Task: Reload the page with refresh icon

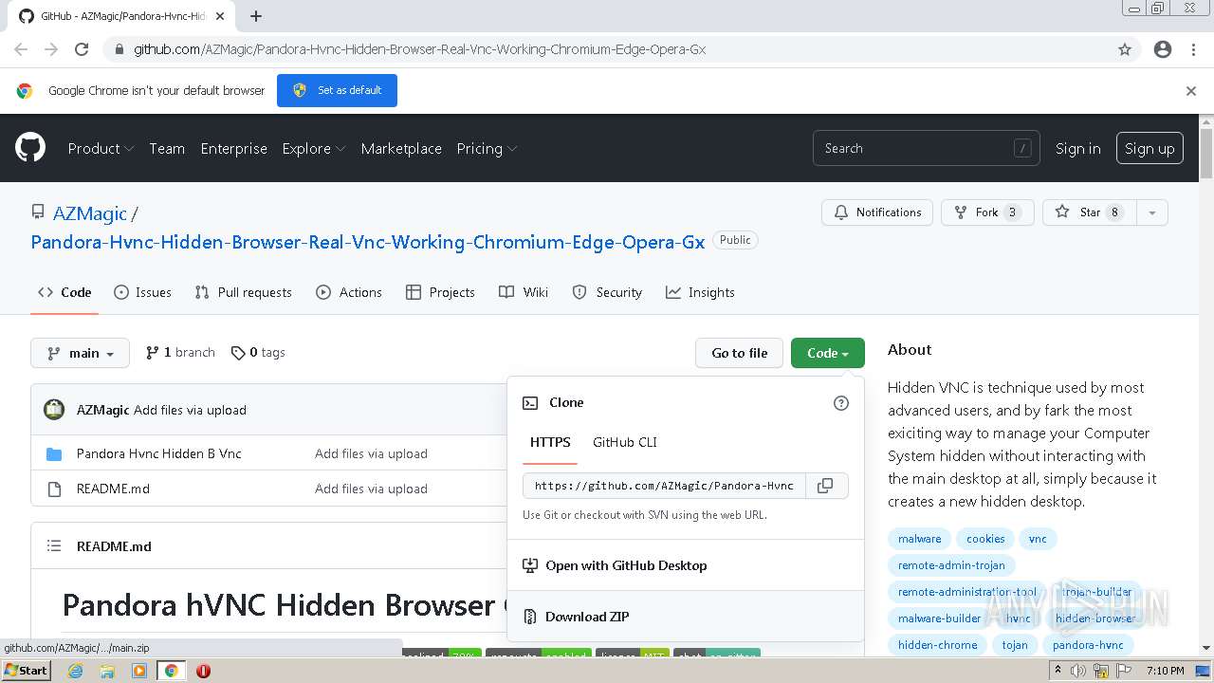Action: [x=82, y=49]
